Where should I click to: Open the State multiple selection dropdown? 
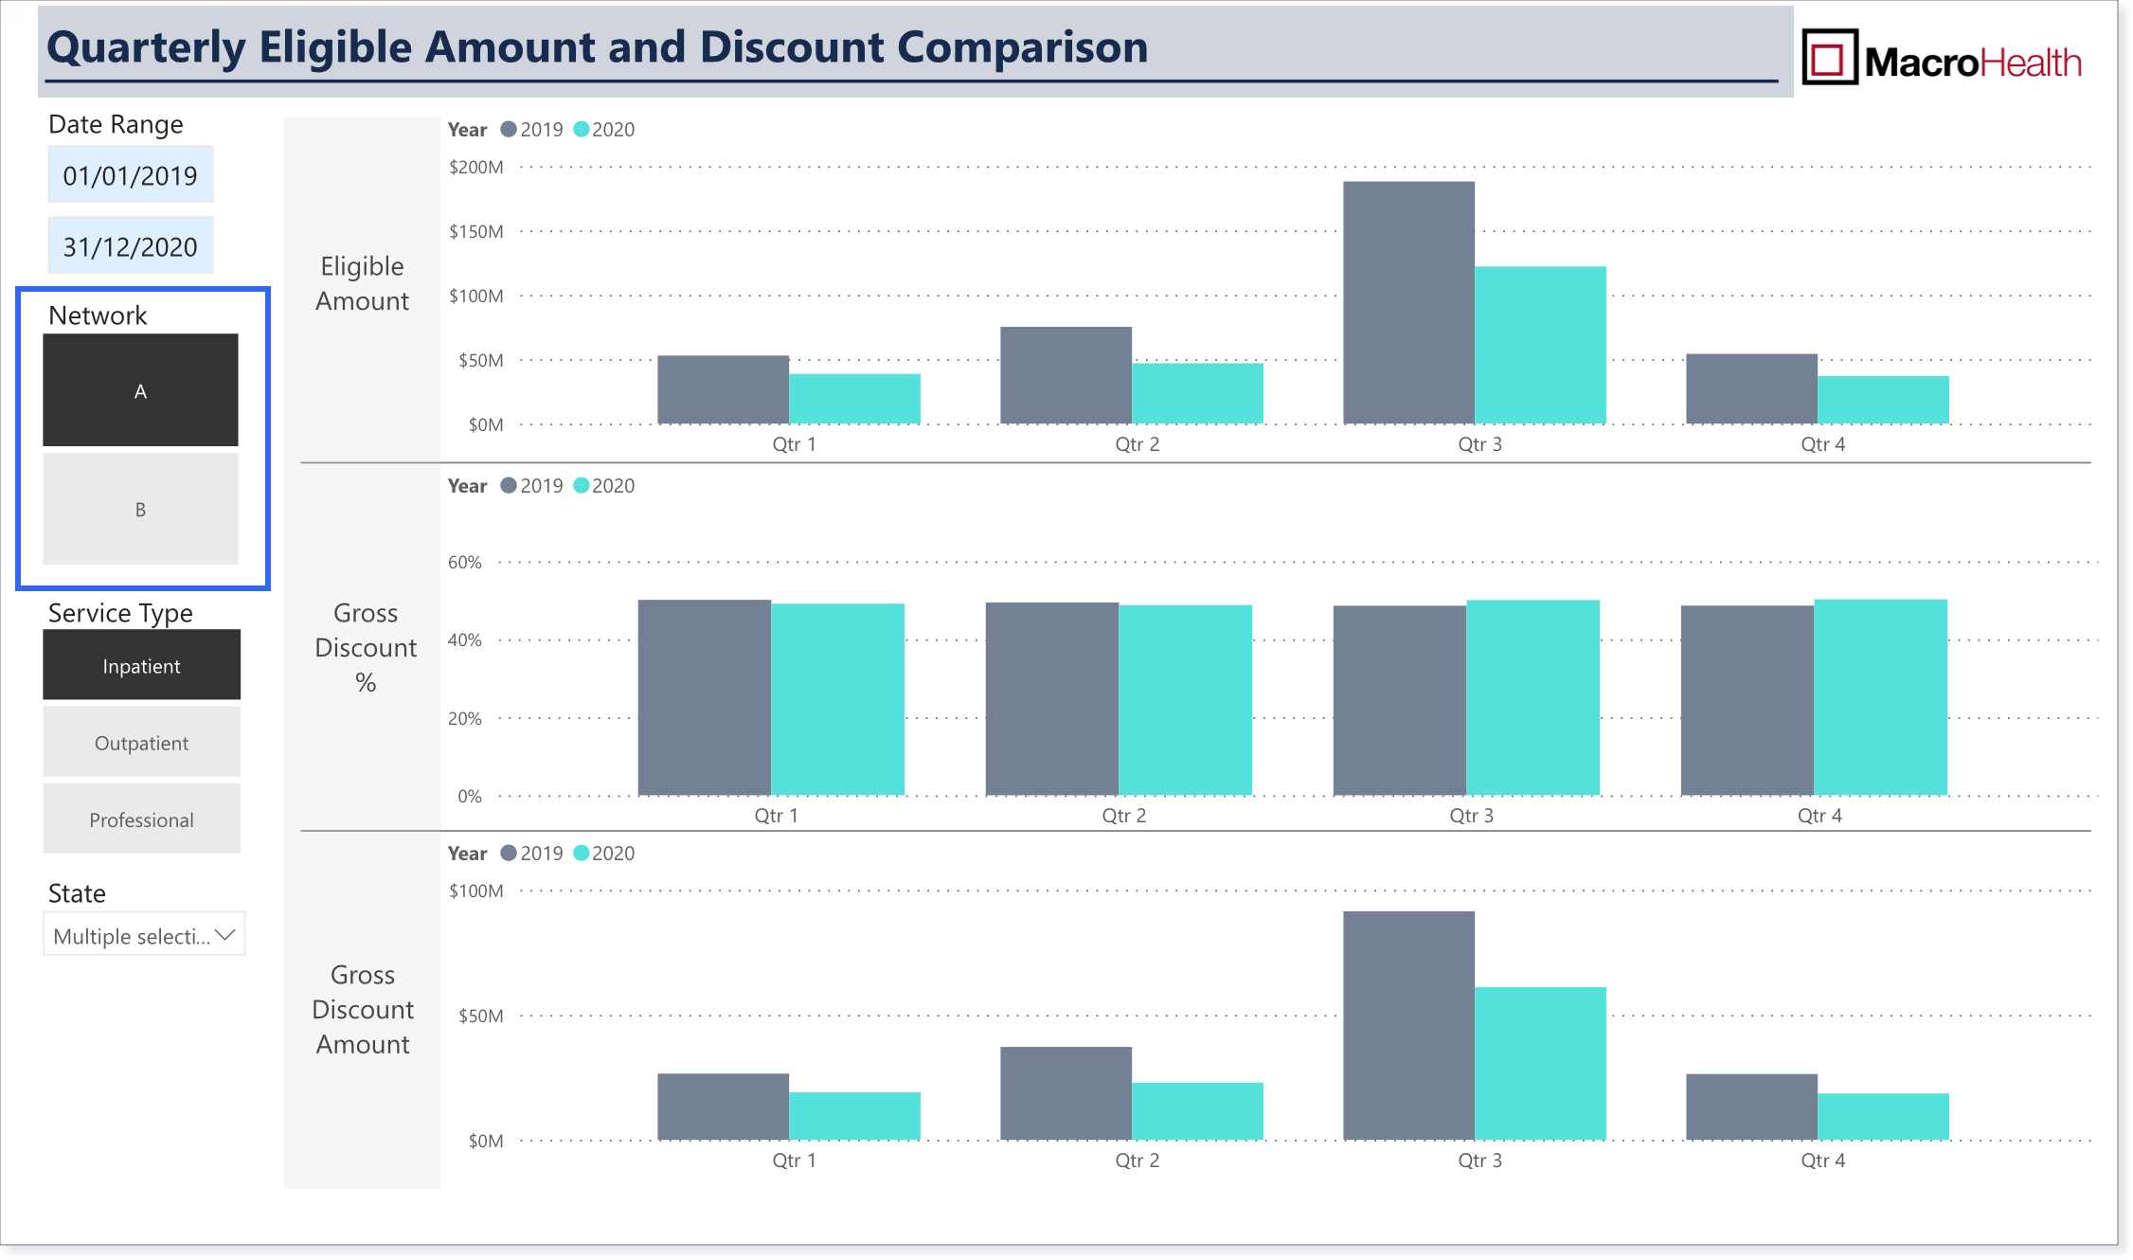pyautogui.click(x=144, y=934)
